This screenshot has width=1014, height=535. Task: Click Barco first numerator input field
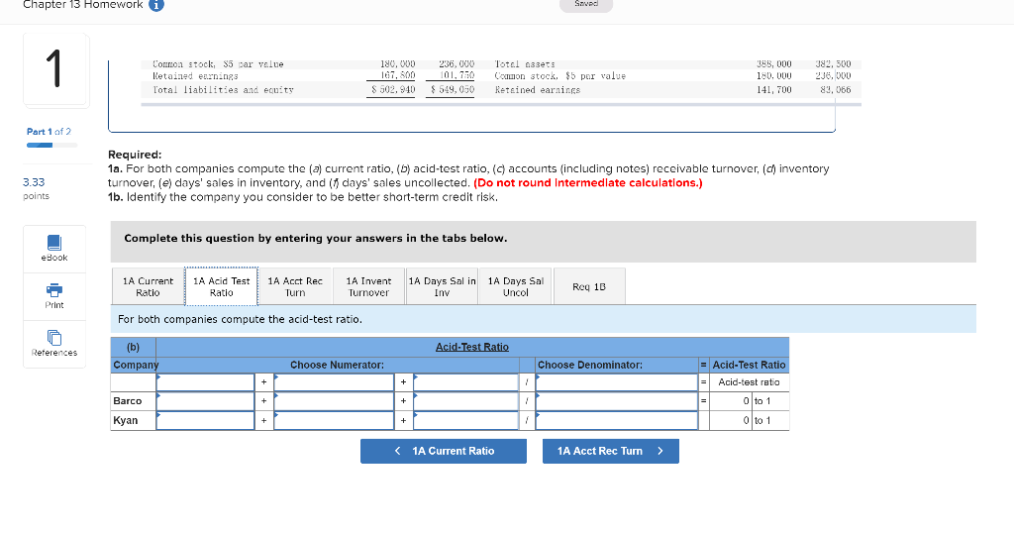click(x=205, y=401)
